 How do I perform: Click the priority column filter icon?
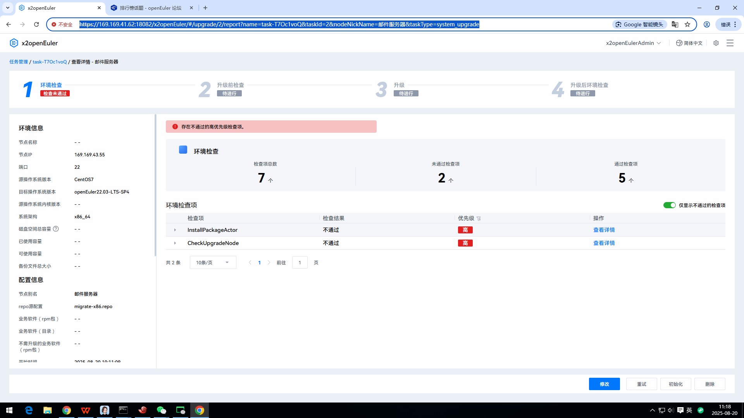479,219
